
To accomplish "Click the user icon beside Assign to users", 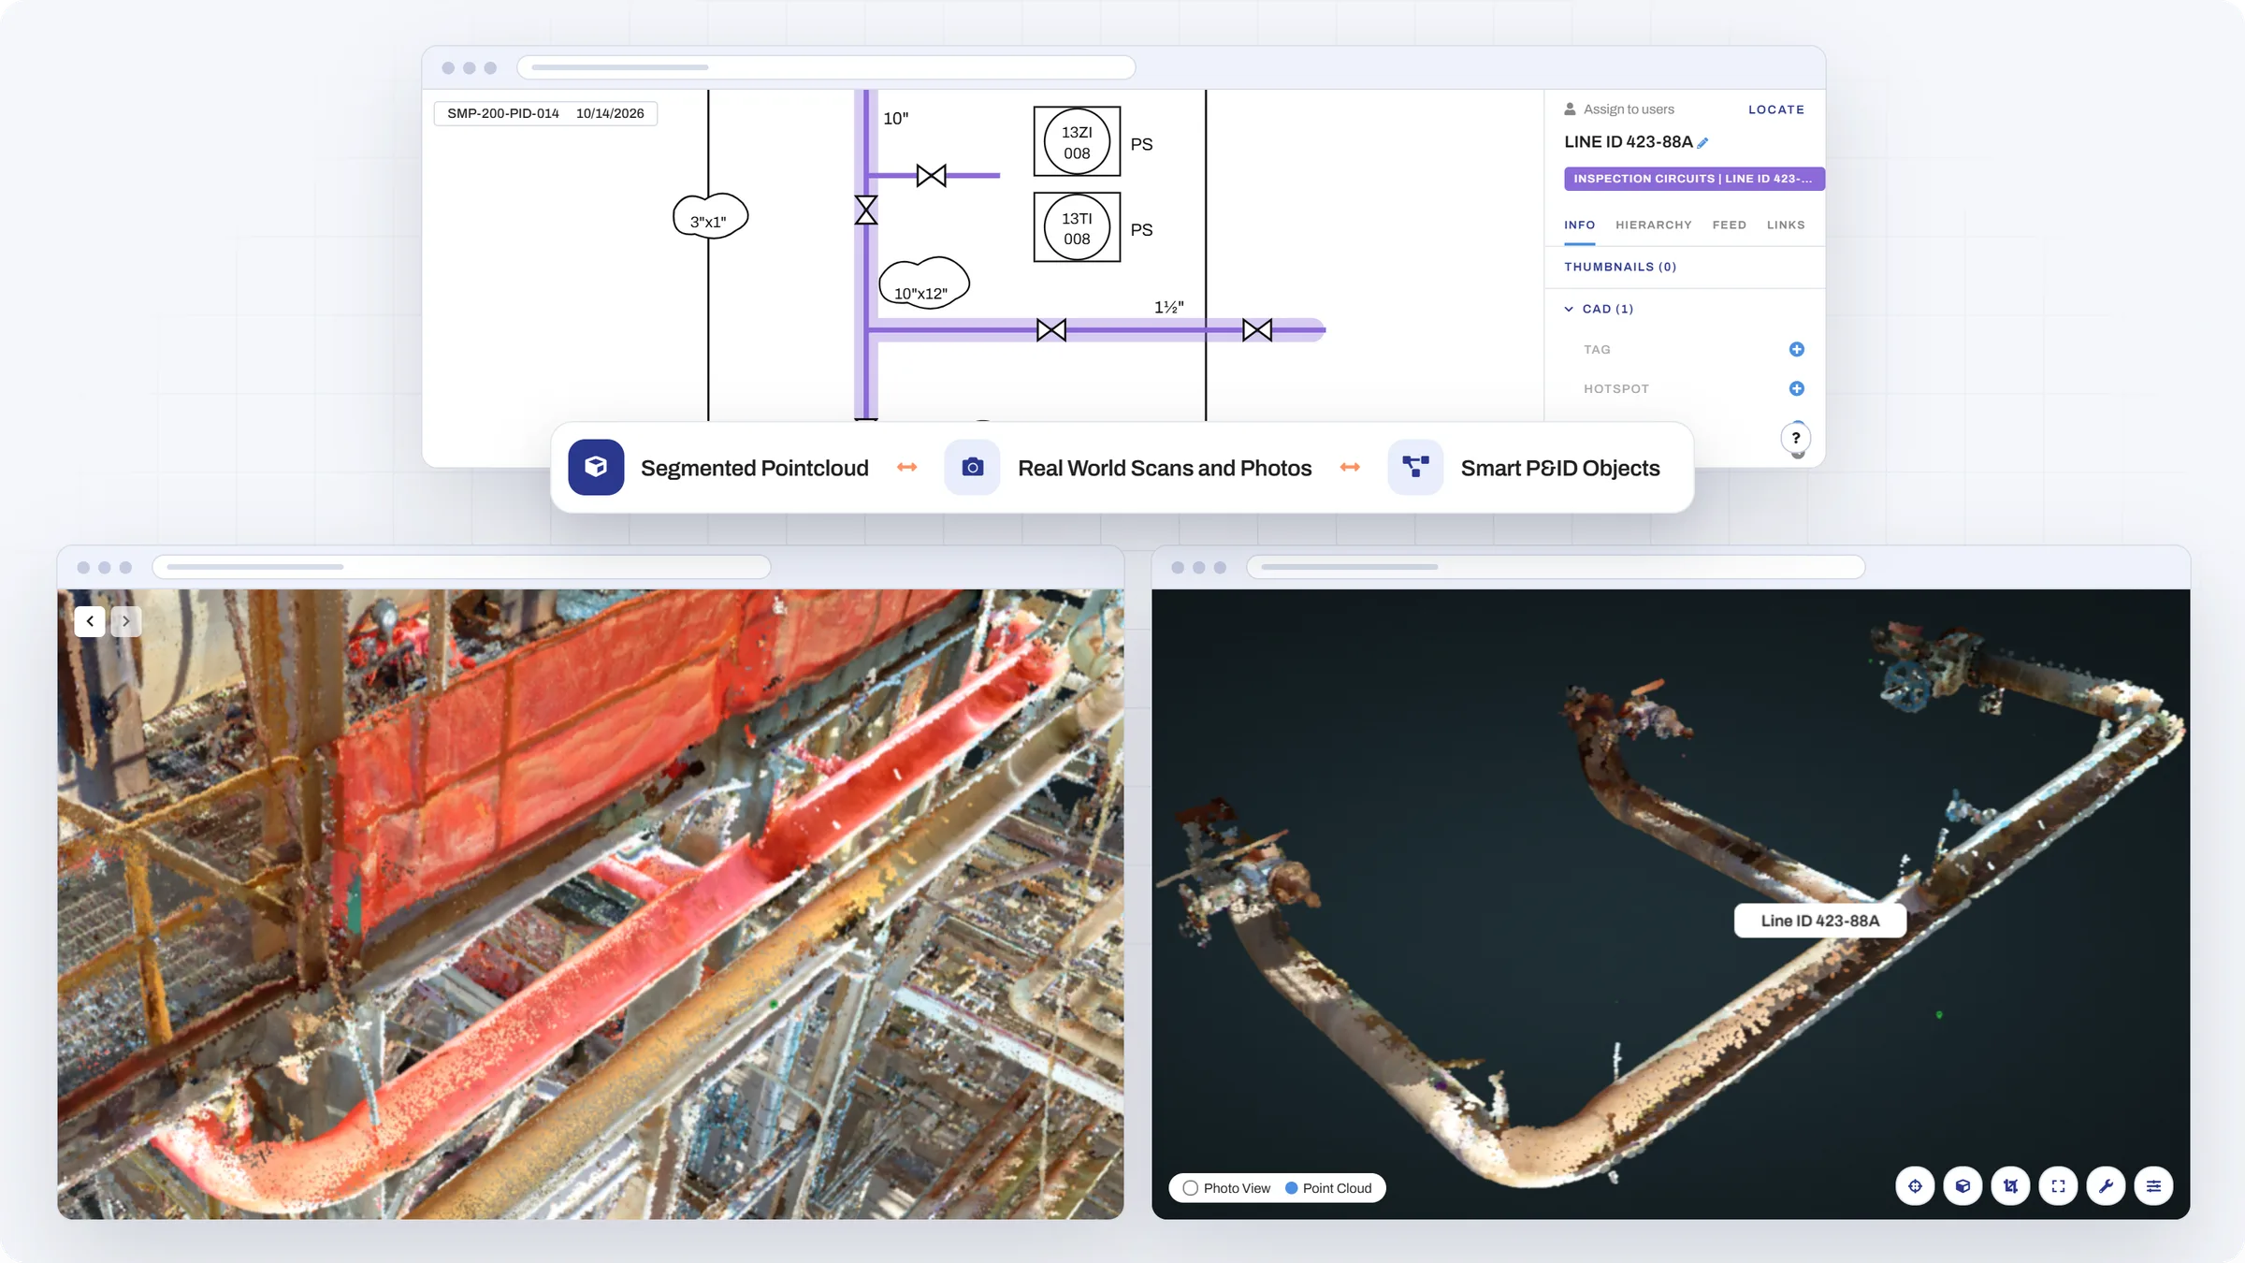I will pos(1570,109).
